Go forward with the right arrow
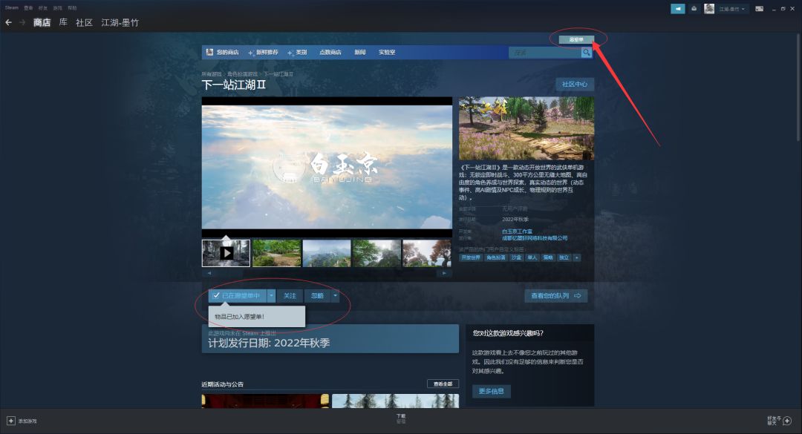Screen dimensions: 802x434 [22, 22]
